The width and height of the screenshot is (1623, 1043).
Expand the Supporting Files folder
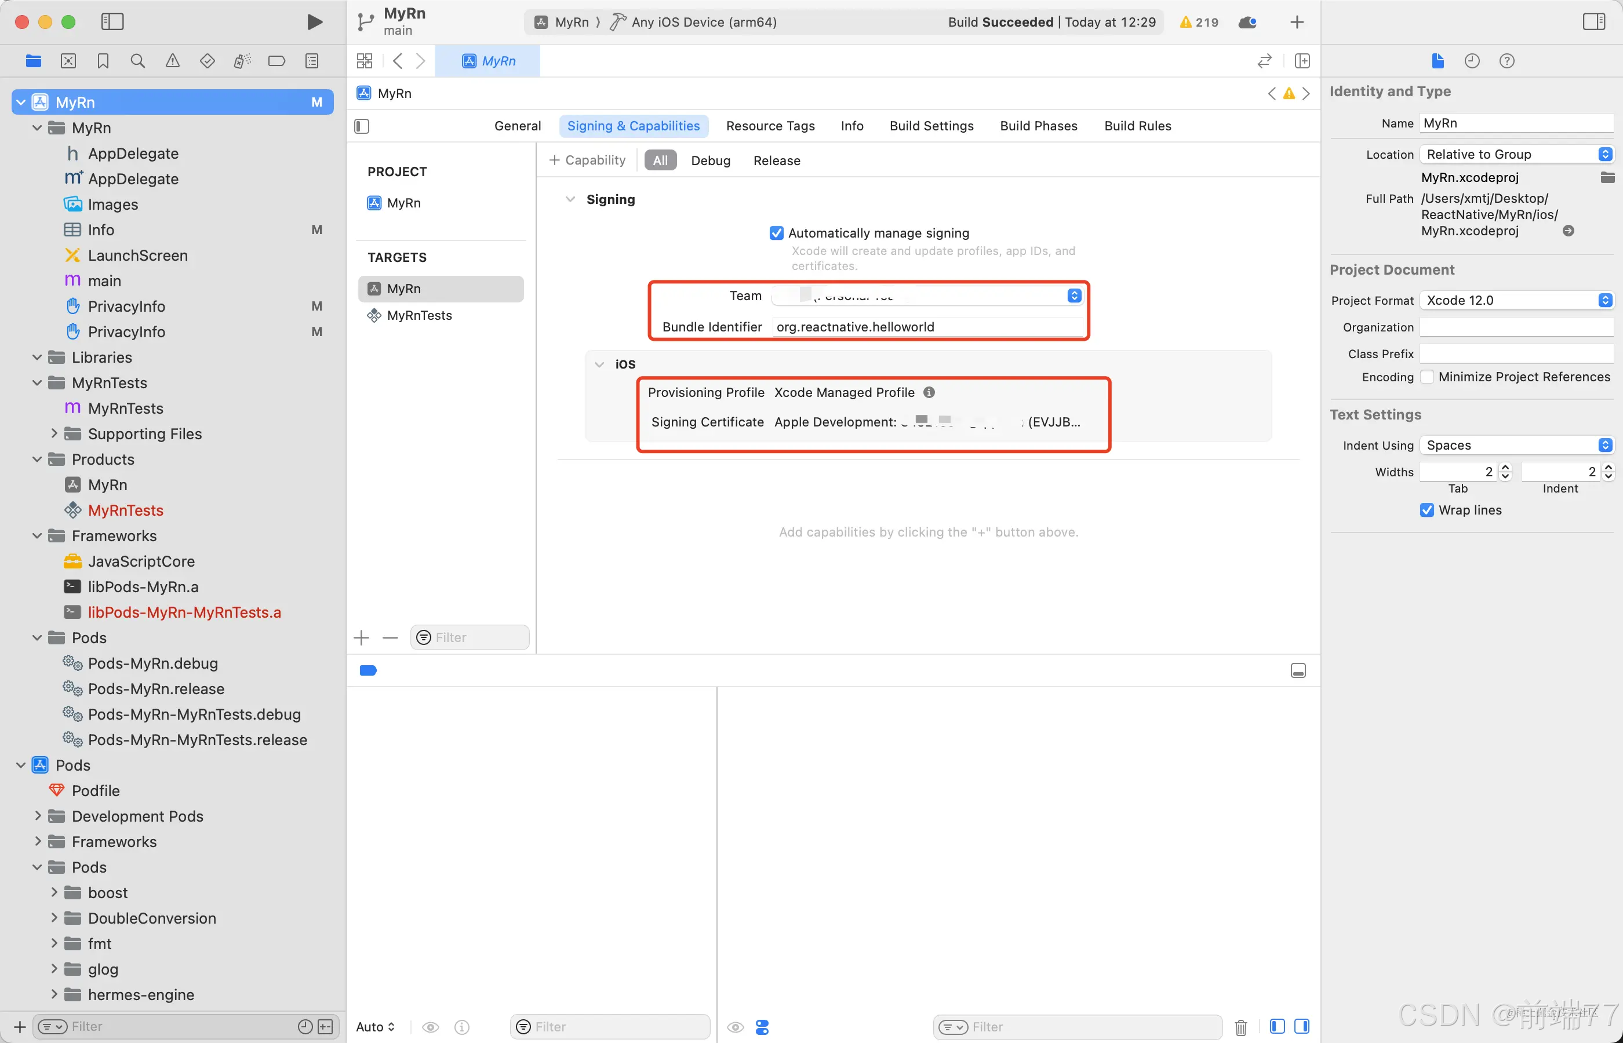(x=54, y=433)
